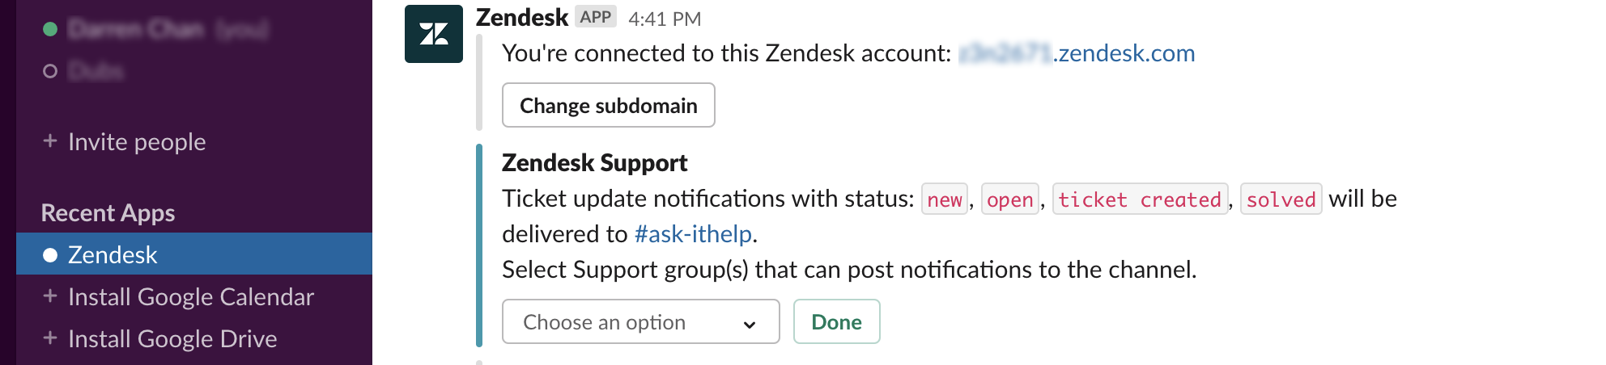The image size is (1606, 365).
Task: Click the 4:41 PM message timestamp
Action: coord(665,19)
